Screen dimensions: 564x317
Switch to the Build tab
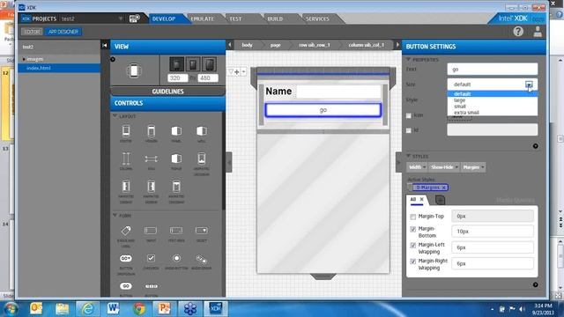(275, 18)
